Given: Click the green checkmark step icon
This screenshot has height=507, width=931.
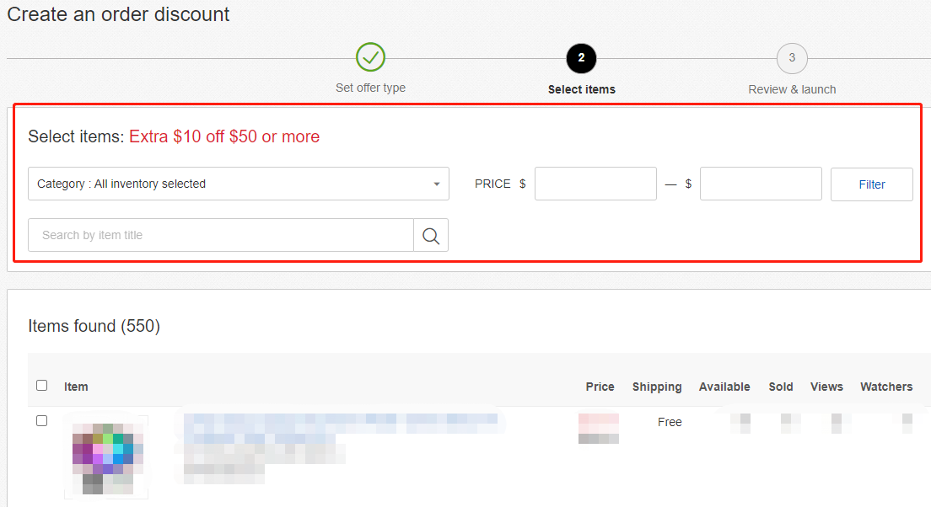Looking at the screenshot, I should pos(370,57).
